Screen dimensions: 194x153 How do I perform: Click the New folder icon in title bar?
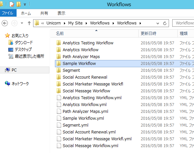[19, 4]
